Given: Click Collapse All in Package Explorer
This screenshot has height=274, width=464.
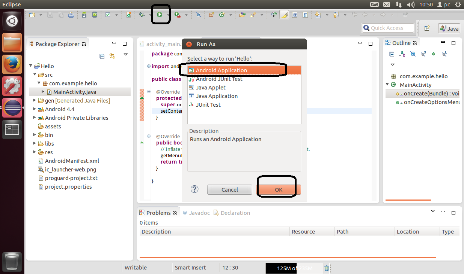Looking at the screenshot, I should (102, 56).
